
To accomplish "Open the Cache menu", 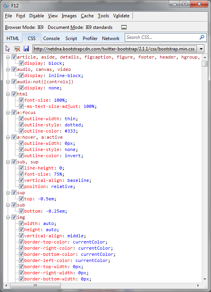I will point(87,16).
